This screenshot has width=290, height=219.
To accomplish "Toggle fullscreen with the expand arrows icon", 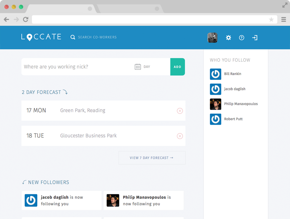I will [x=285, y=5].
